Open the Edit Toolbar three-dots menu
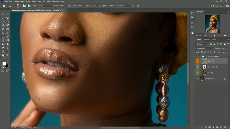Viewport: 230px width, 129px height. coord(3,59)
